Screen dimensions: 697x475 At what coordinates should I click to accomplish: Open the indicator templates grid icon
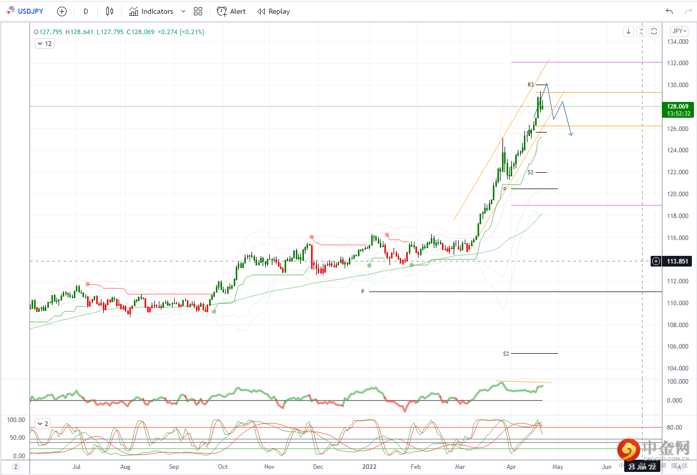tap(198, 11)
